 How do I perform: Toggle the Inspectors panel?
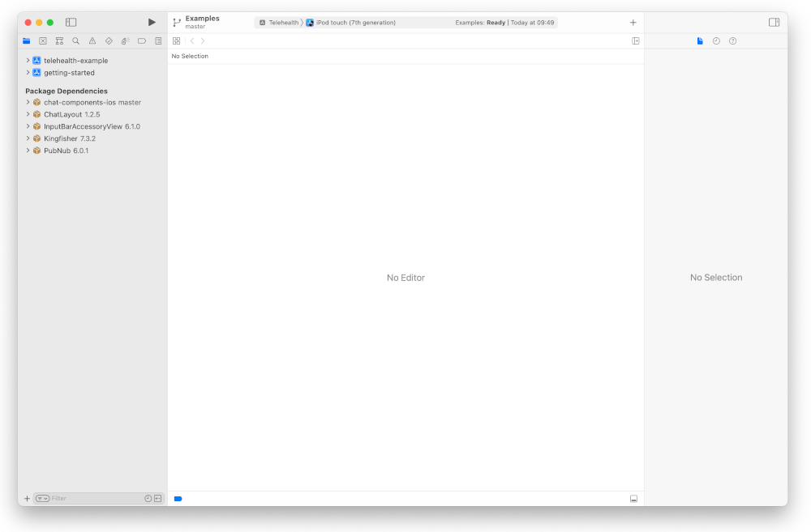point(774,22)
